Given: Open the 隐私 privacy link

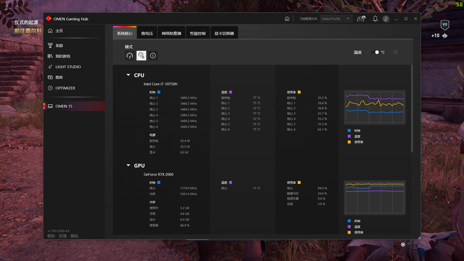Looking at the screenshot, I should point(74,236).
